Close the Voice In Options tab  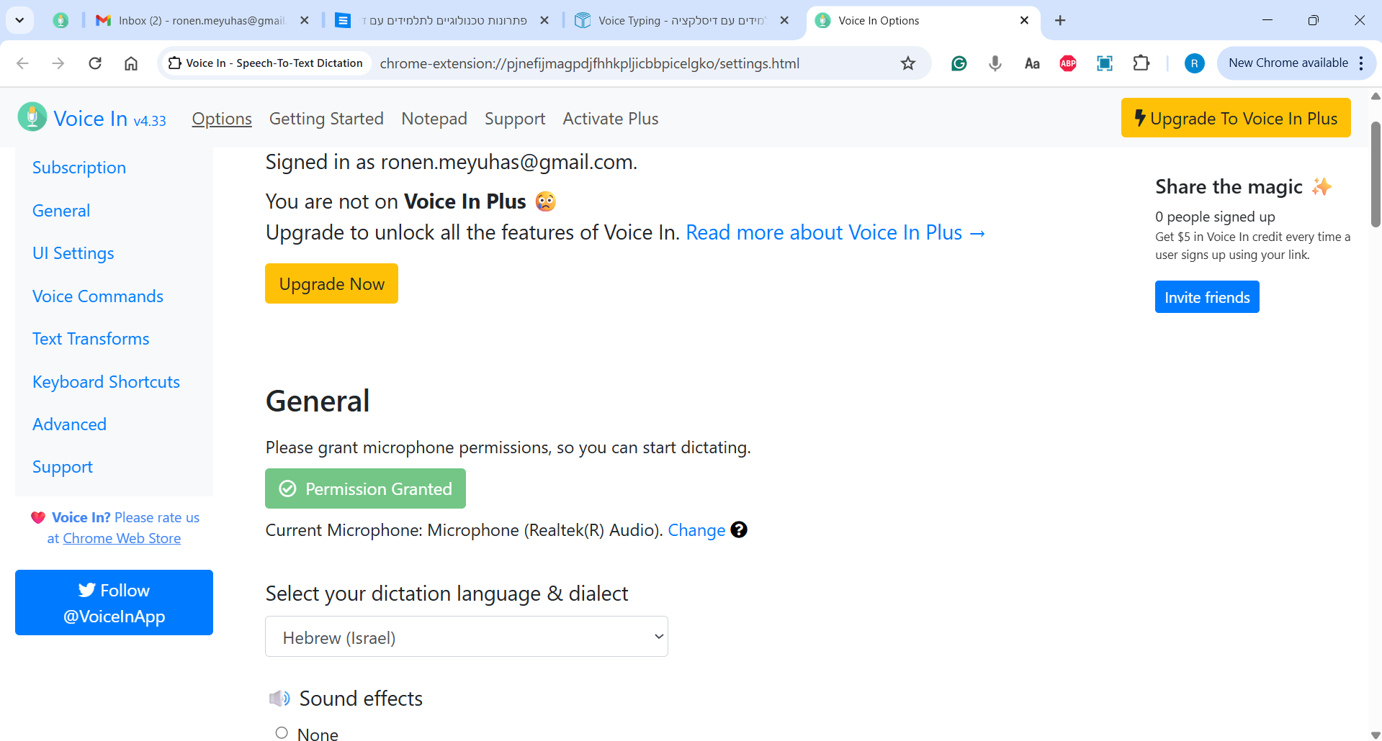point(1024,20)
